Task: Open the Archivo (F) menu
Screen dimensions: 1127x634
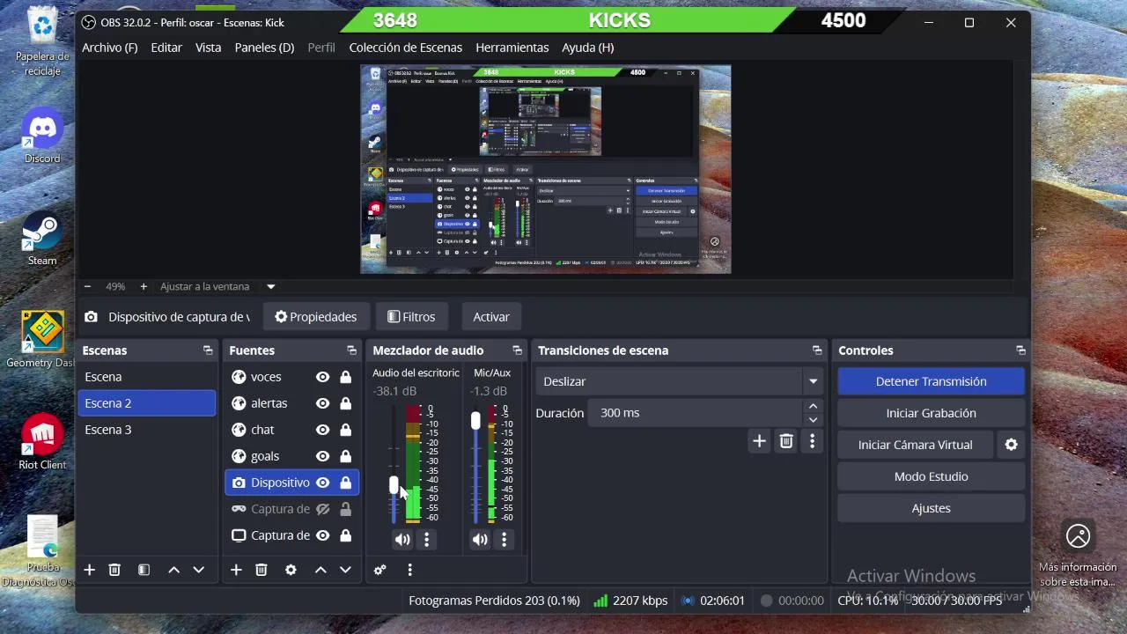Action: tap(110, 48)
